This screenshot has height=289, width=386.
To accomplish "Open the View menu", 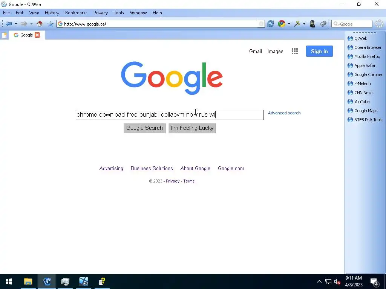I will 34,13.
